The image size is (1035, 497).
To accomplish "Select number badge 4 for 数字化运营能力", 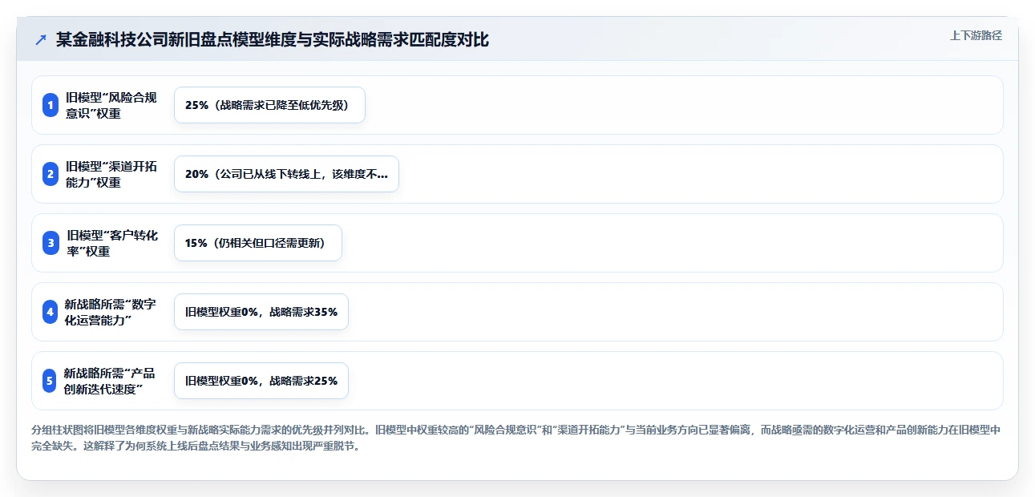I will (x=51, y=312).
